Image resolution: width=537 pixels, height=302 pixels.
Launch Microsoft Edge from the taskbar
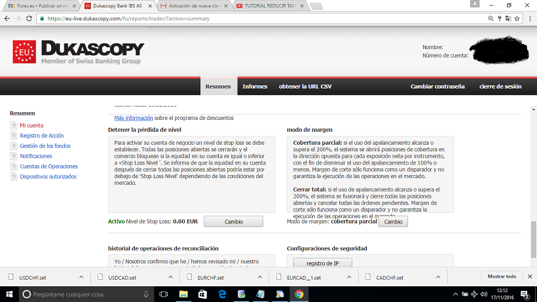click(222, 294)
